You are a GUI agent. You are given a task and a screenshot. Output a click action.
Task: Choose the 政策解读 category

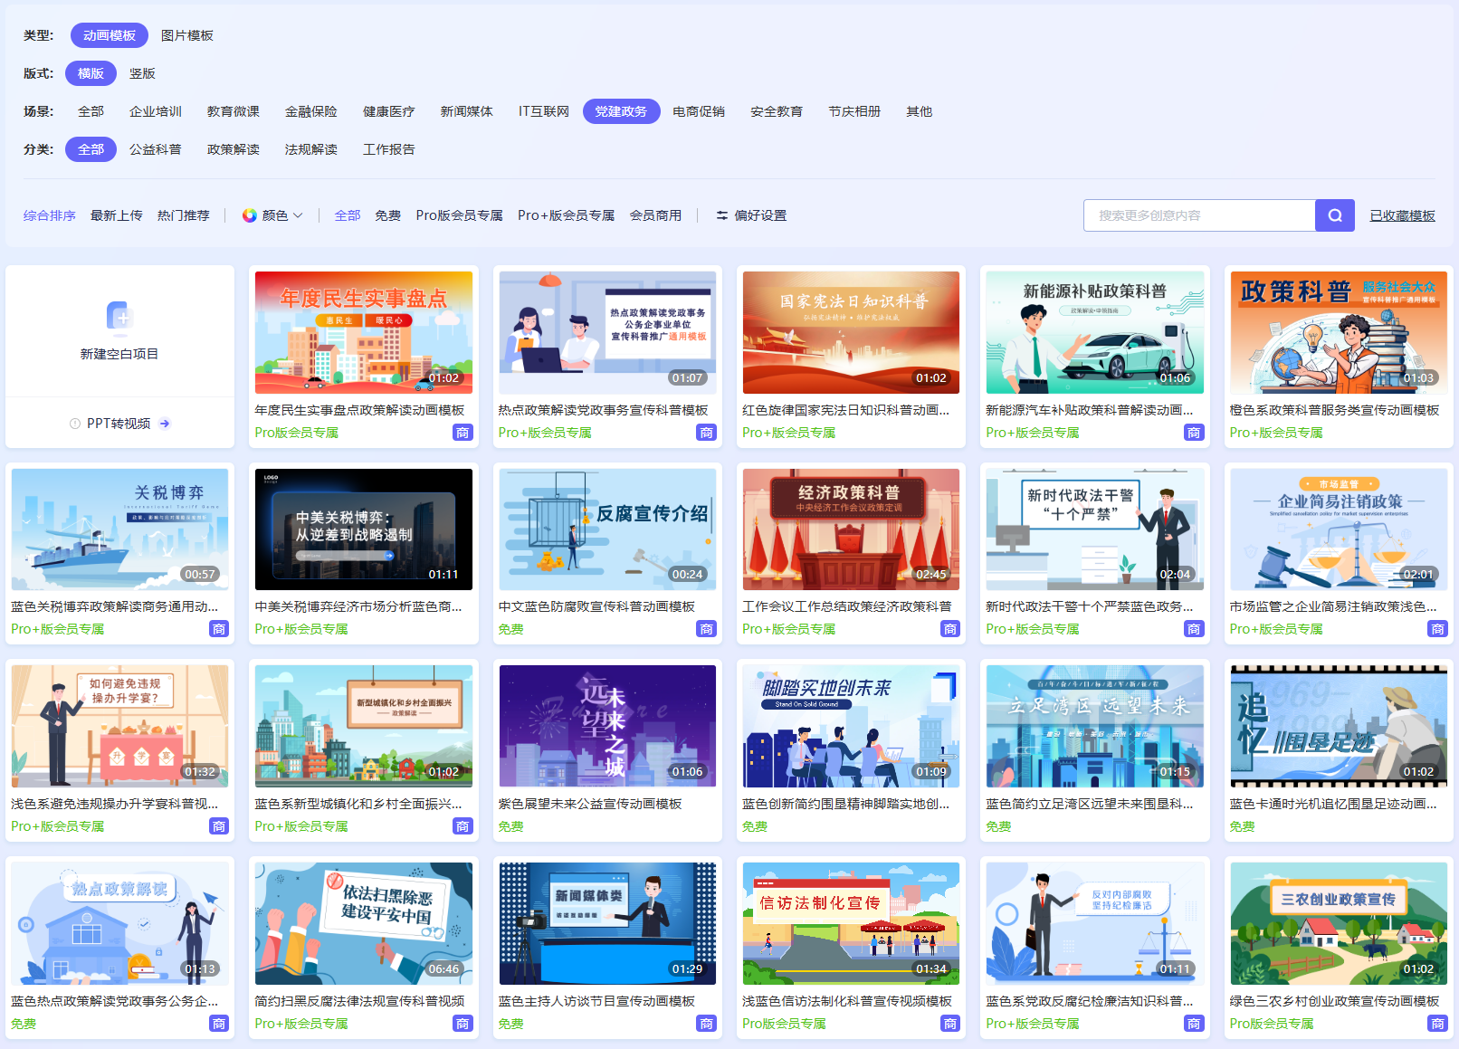pos(233,149)
